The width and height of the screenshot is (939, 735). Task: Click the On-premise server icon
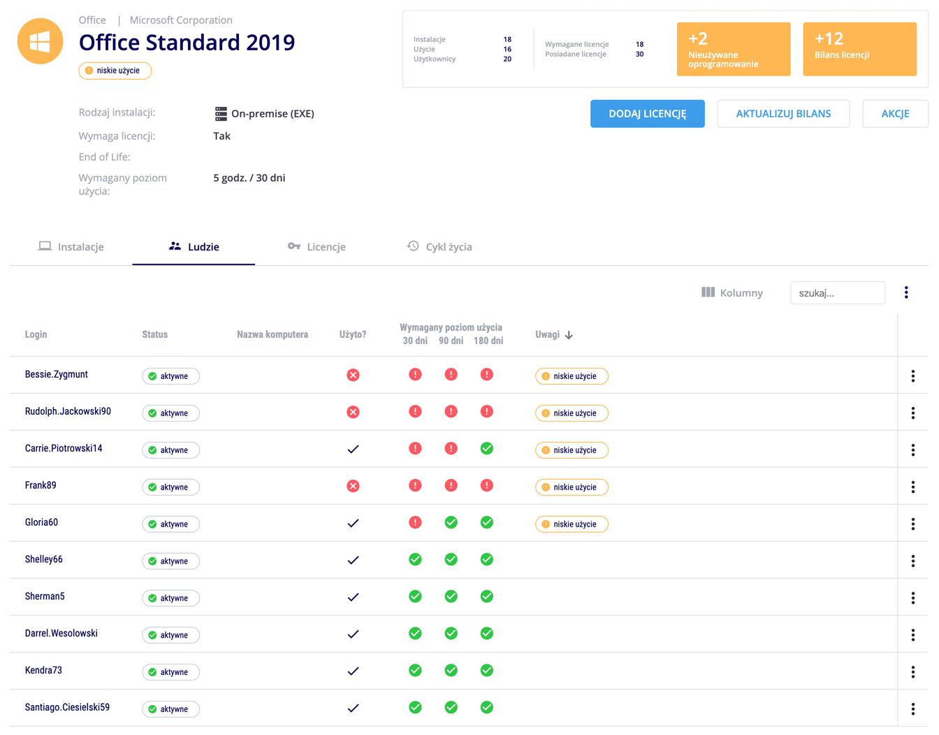[221, 113]
